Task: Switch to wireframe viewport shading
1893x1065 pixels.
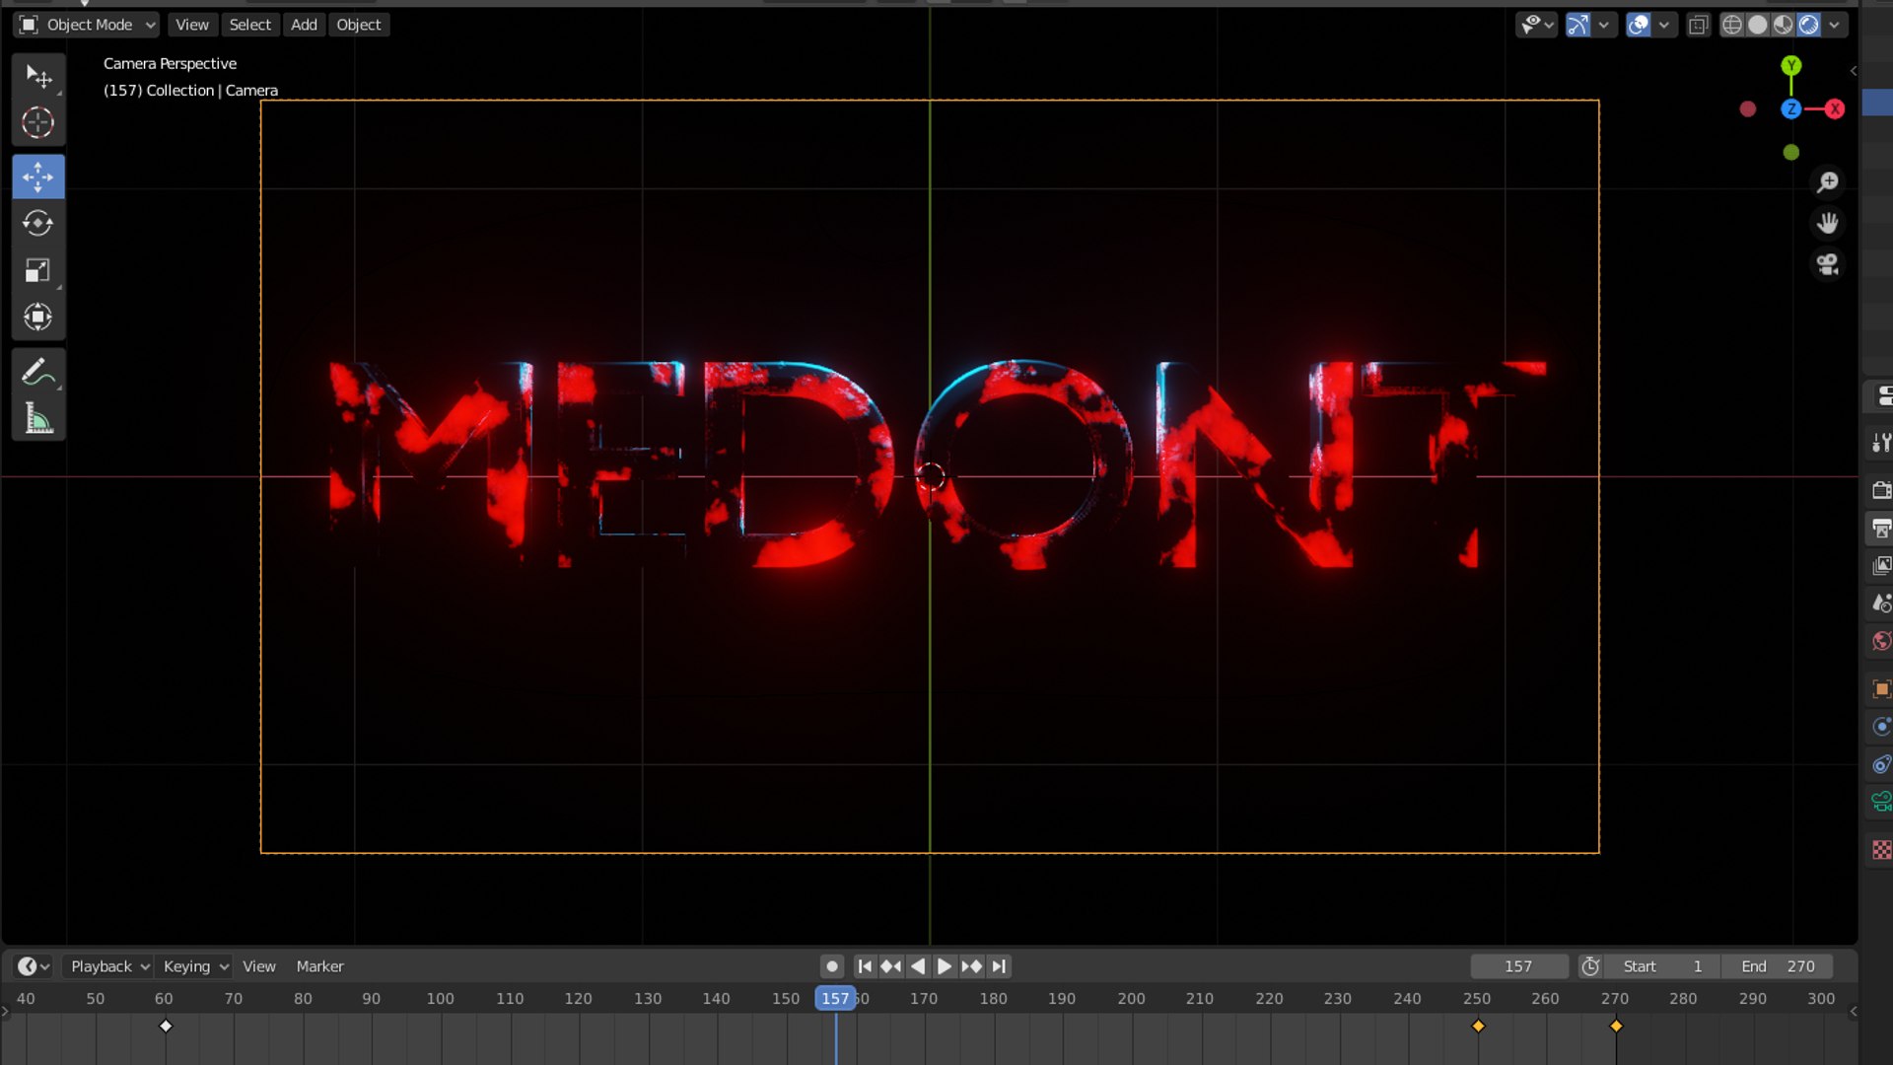Action: tap(1731, 25)
